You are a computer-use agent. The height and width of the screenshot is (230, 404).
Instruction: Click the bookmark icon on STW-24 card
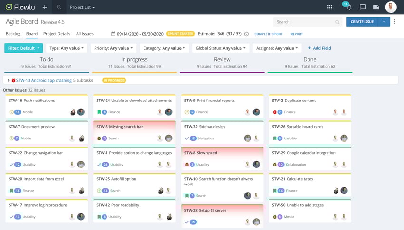99,112
